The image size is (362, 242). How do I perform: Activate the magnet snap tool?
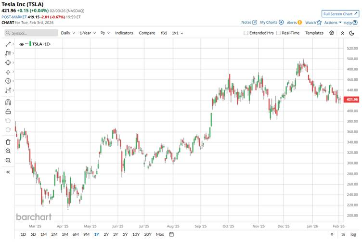[8, 102]
